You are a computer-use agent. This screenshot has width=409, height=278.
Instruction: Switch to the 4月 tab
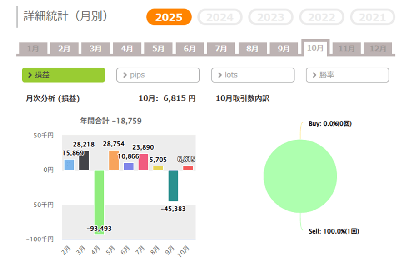coord(127,49)
